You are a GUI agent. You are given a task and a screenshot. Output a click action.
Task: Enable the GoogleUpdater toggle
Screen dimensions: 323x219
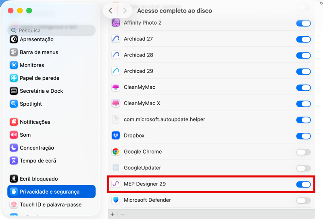303,168
